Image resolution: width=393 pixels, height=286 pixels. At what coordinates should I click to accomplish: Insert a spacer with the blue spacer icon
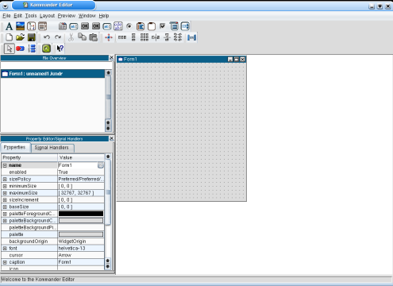click(x=191, y=37)
